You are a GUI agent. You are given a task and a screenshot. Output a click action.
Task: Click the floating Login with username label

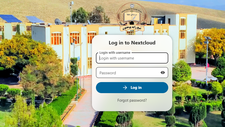coord(115,53)
